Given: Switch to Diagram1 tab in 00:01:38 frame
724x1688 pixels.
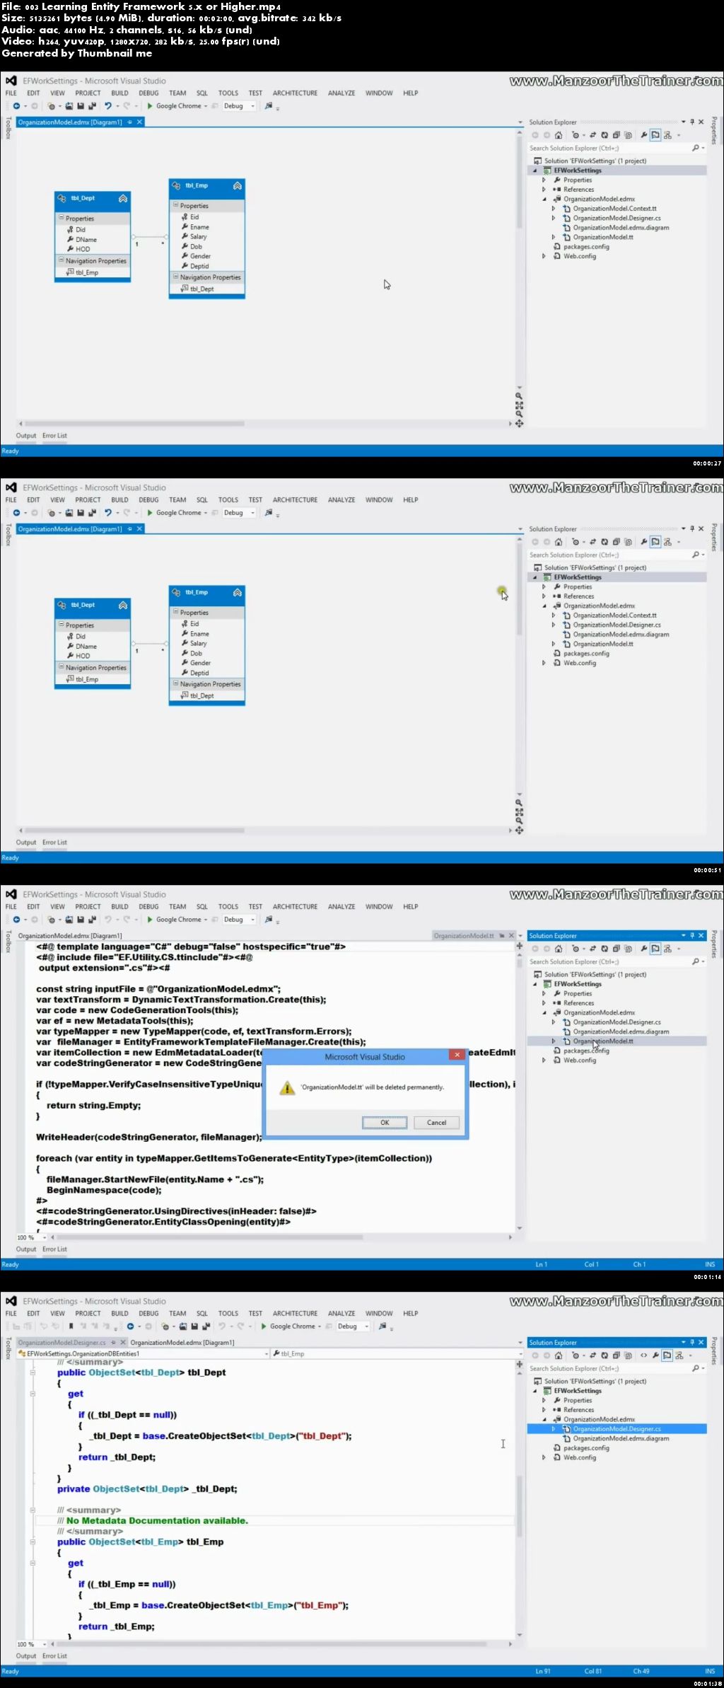Looking at the screenshot, I should coord(182,1343).
